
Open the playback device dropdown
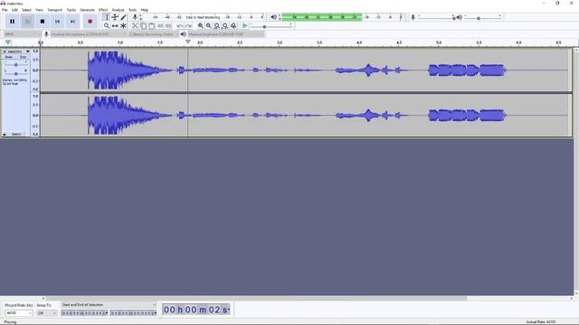226,34
